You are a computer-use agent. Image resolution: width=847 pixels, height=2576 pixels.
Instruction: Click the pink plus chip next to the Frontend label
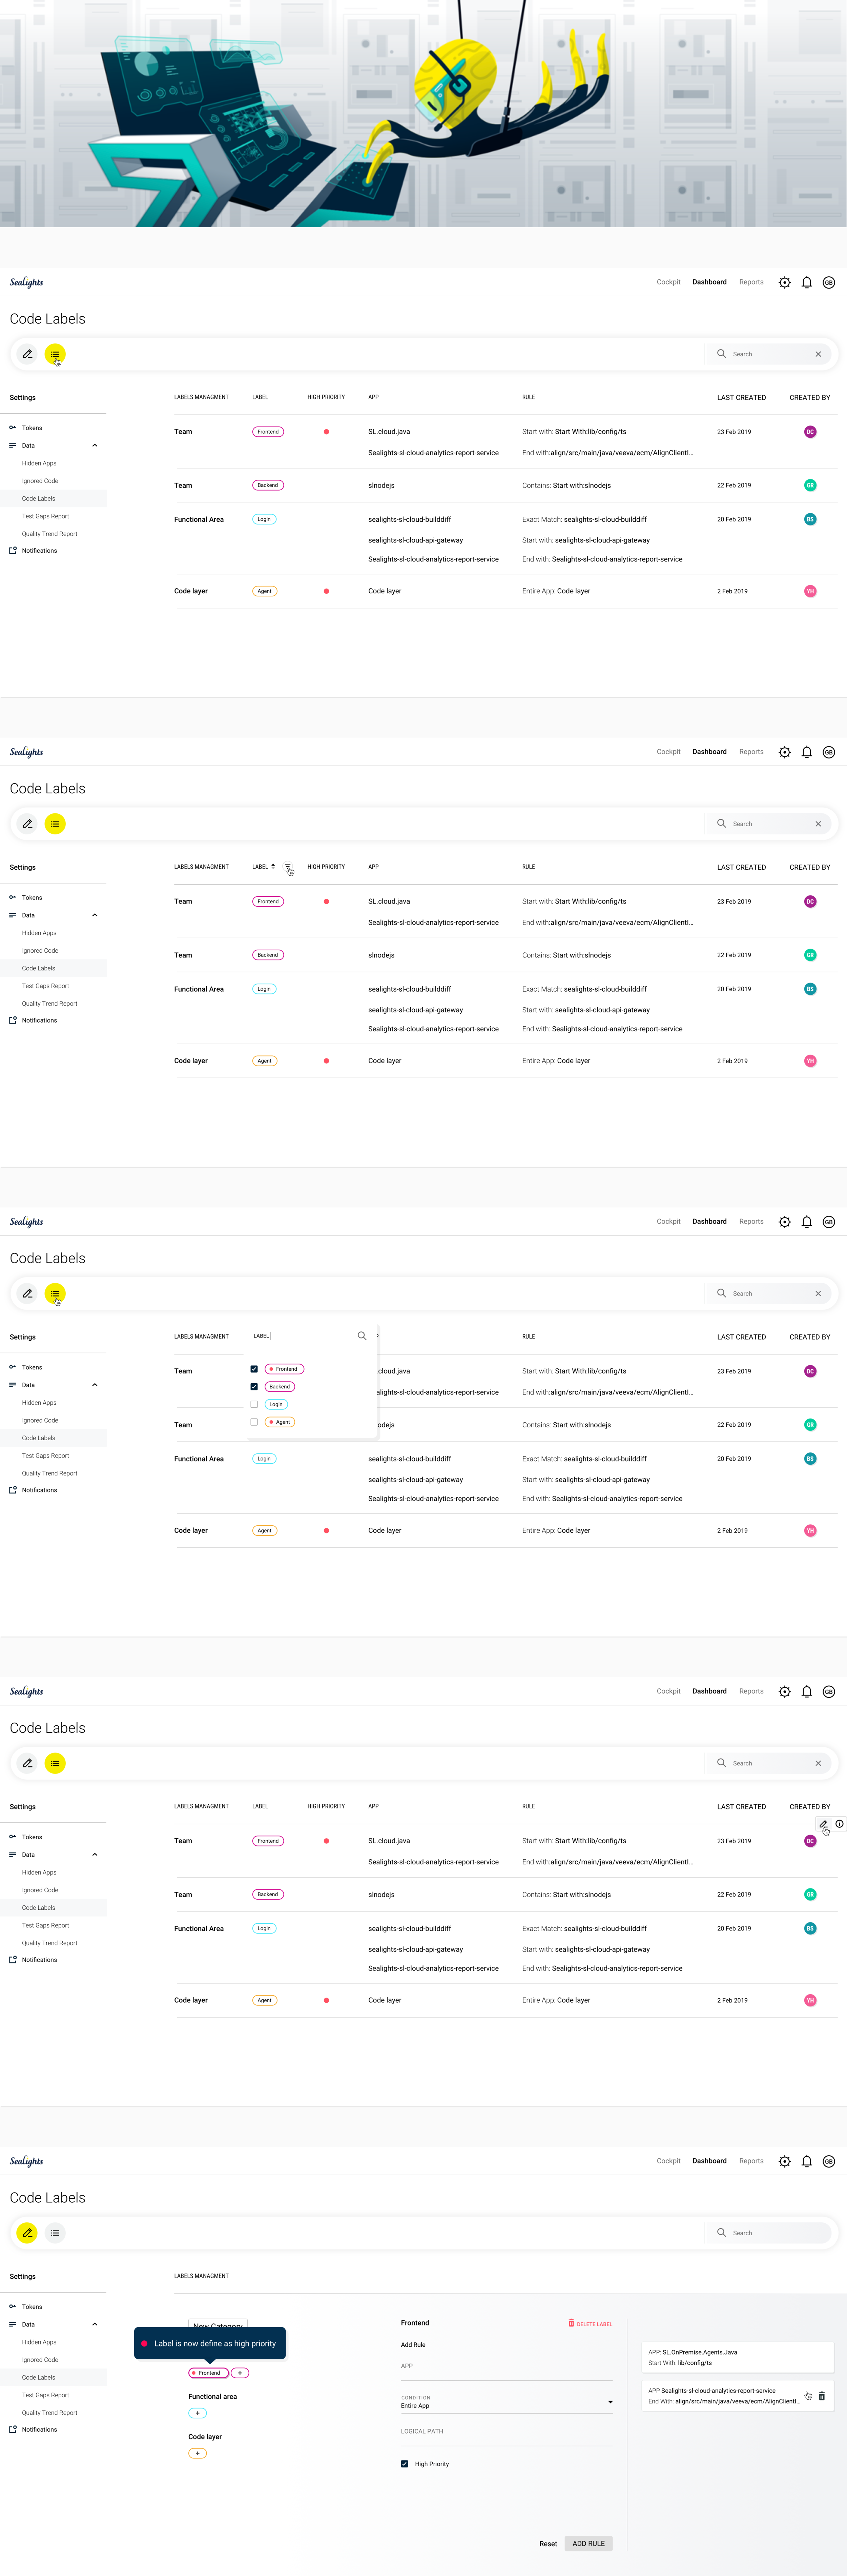pos(240,2373)
